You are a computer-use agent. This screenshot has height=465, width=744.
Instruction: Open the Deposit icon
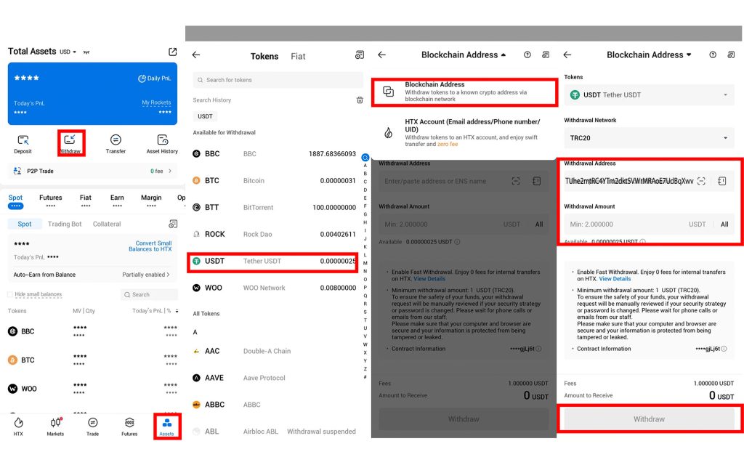pos(23,141)
